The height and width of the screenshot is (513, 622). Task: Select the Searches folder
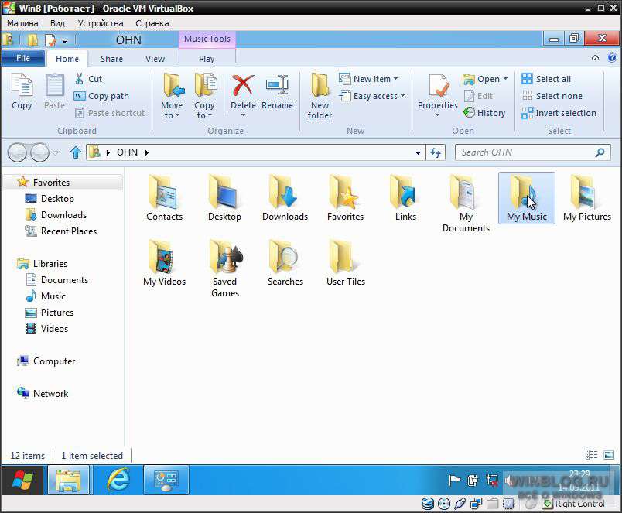click(x=285, y=262)
